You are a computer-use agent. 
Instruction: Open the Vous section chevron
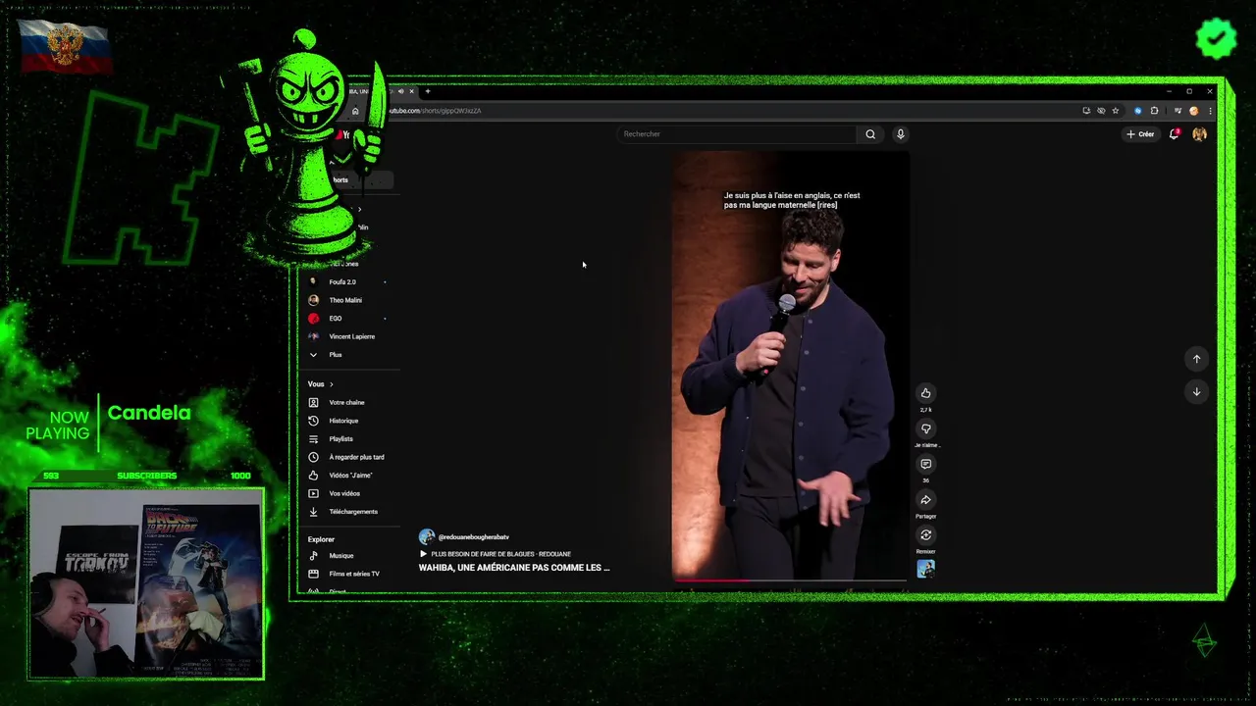332,384
